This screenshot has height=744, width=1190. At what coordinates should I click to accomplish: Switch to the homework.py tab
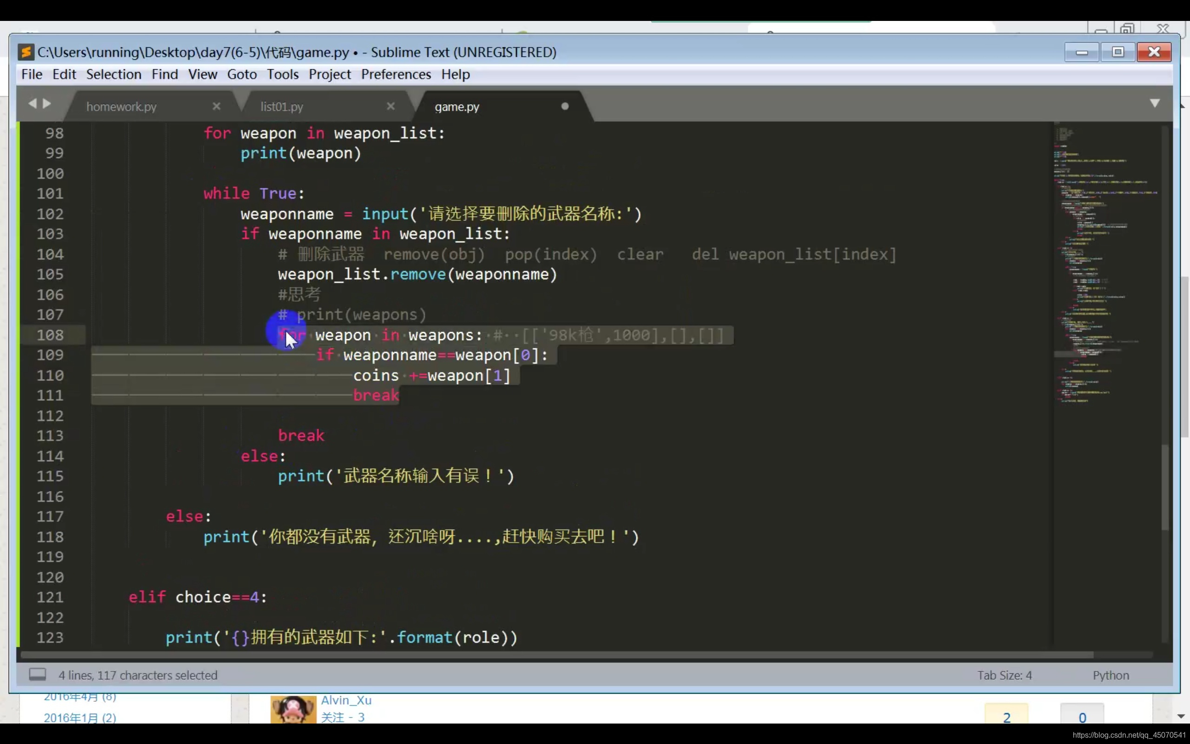(121, 107)
